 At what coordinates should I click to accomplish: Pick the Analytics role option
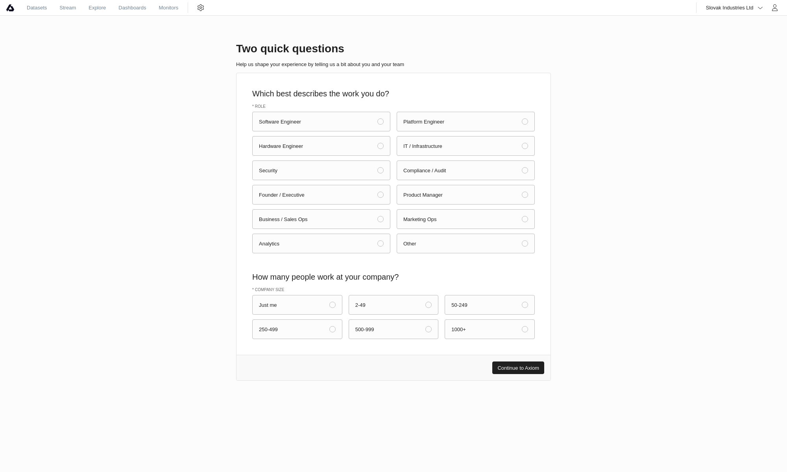pos(321,243)
